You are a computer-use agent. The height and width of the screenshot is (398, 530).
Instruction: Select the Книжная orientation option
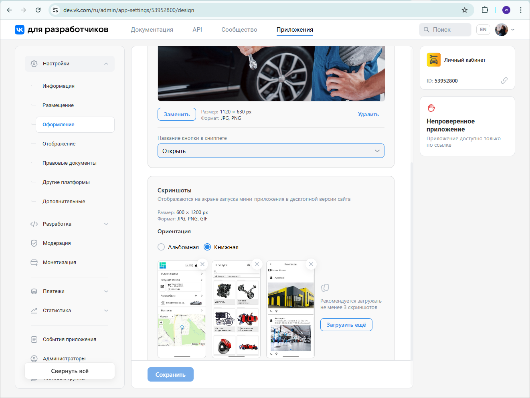tap(207, 247)
